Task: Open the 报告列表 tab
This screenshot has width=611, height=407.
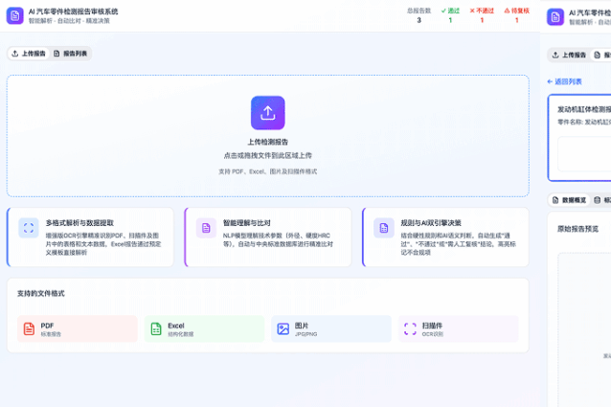Action: coord(70,54)
